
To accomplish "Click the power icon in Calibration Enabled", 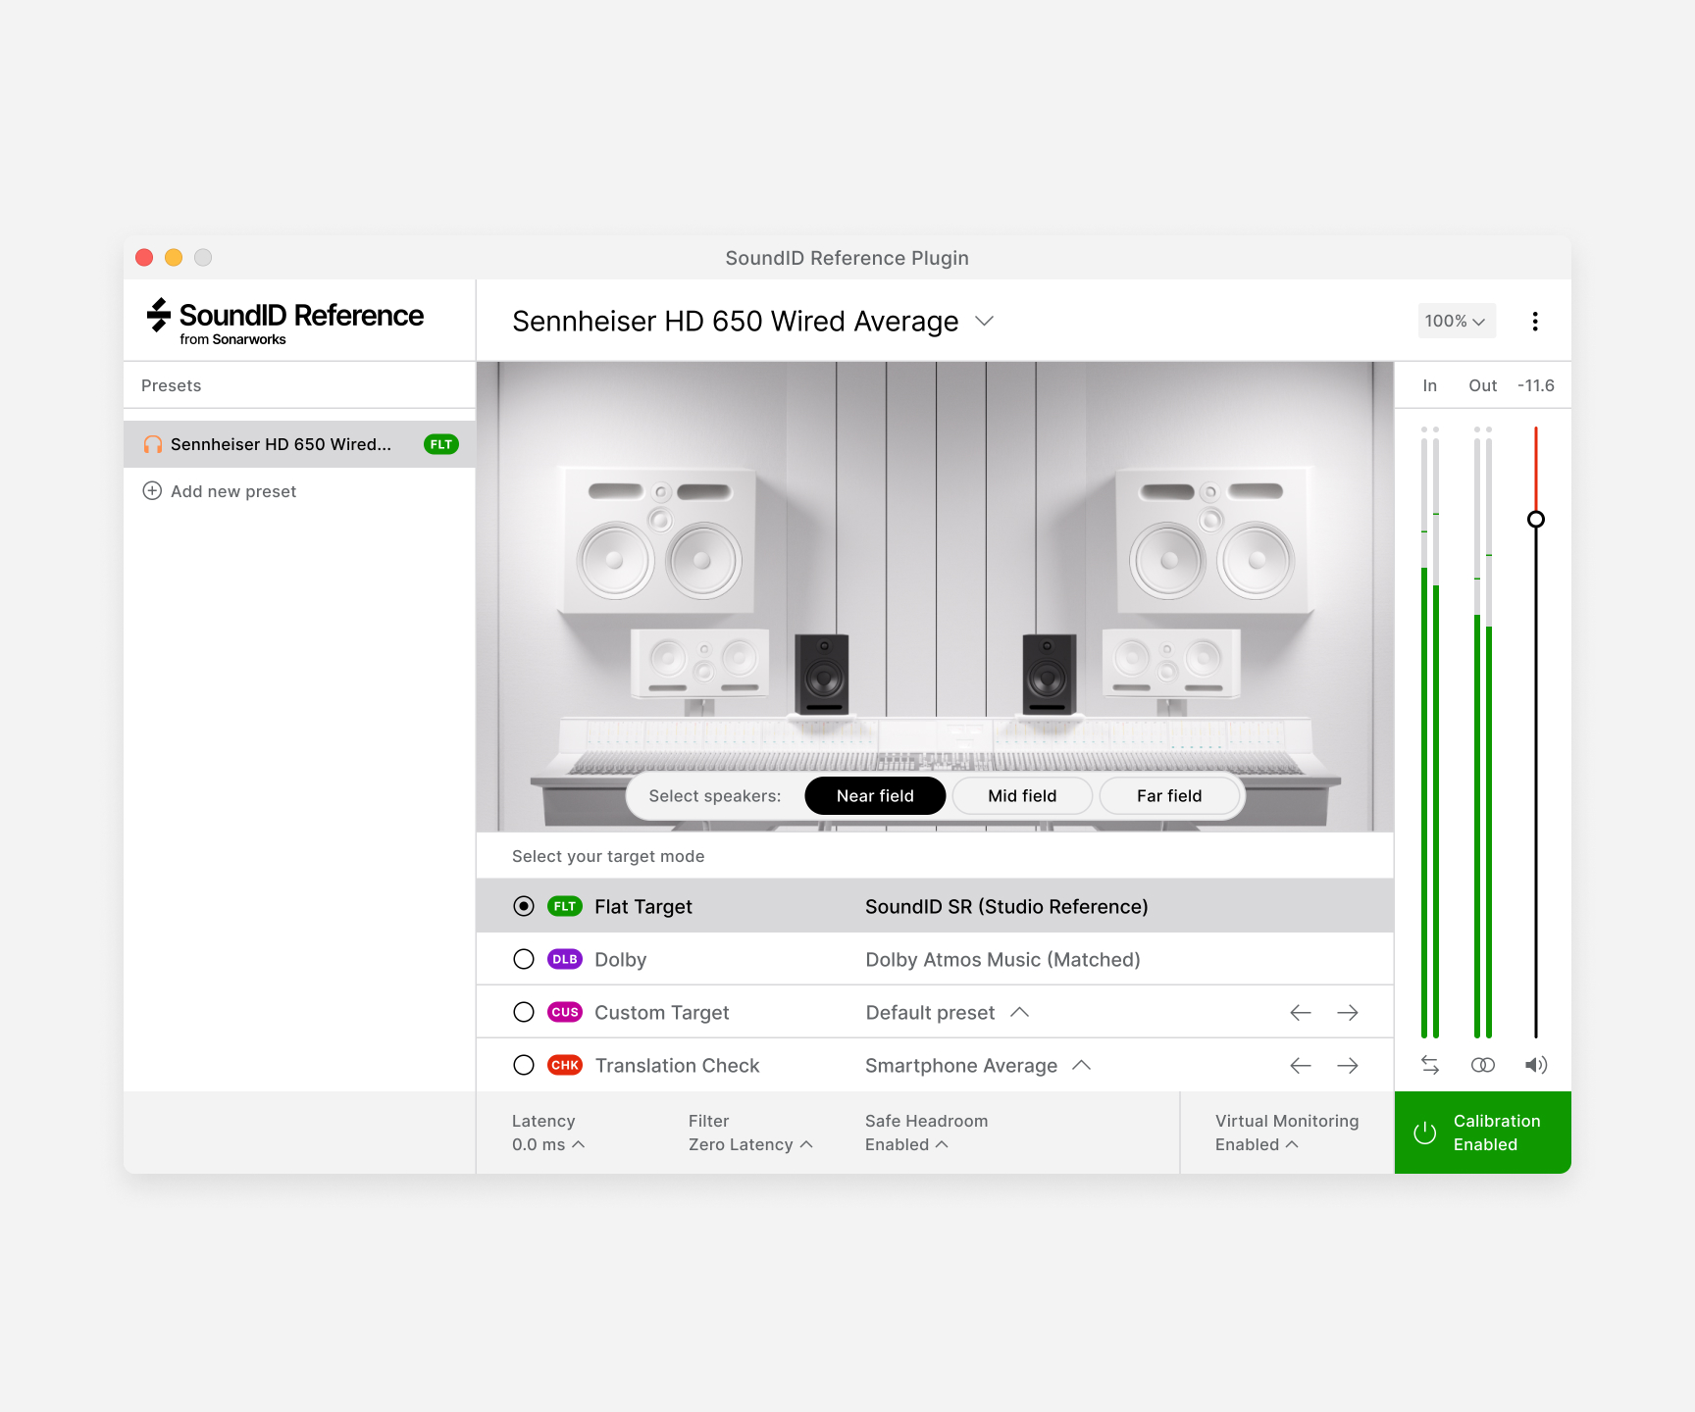I will 1423,1133.
